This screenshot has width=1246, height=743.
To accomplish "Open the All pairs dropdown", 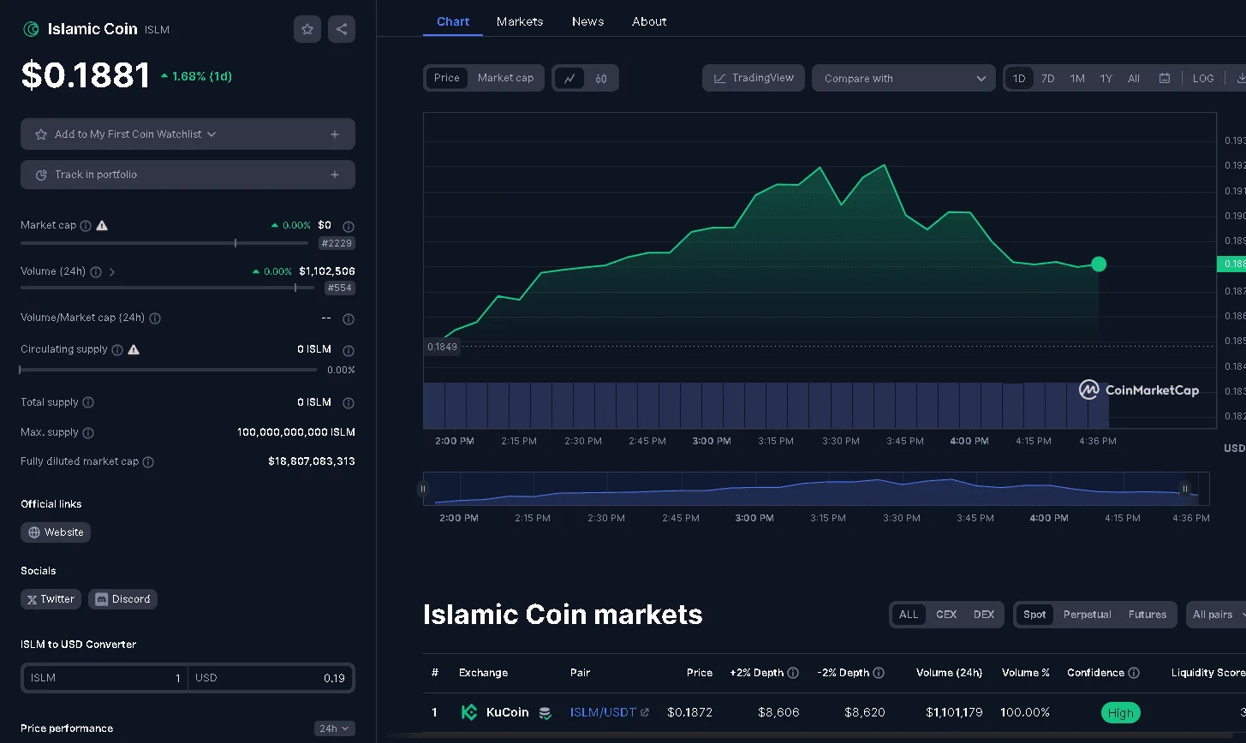I will [x=1216, y=615].
